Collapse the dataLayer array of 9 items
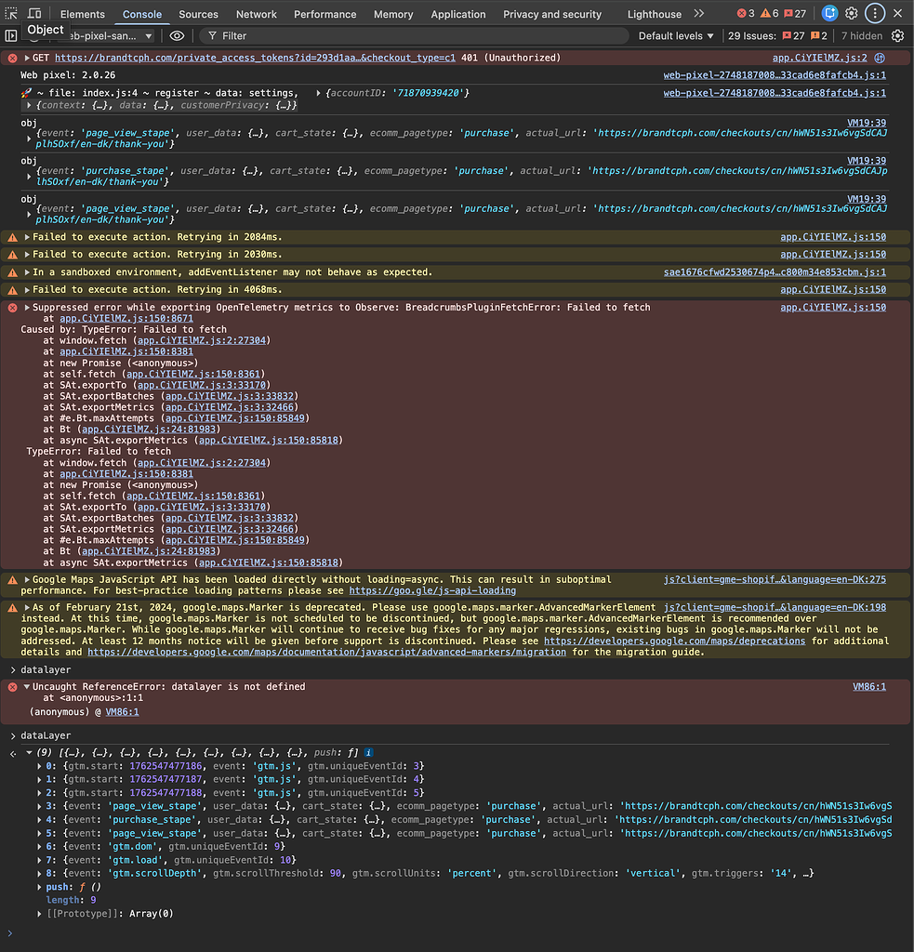Image resolution: width=914 pixels, height=952 pixels. click(x=29, y=752)
